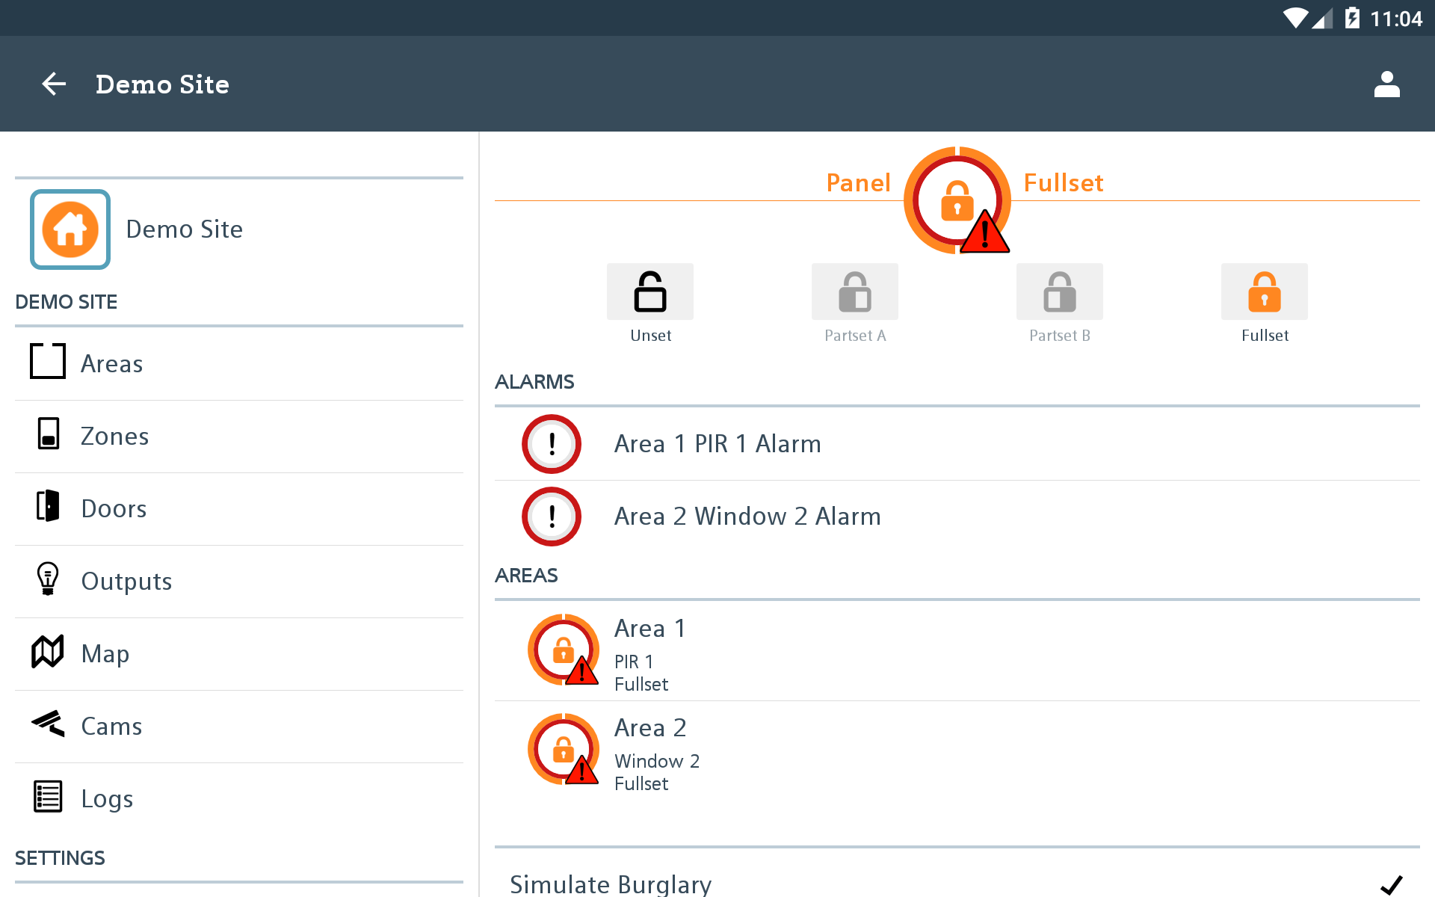Tap the Area 2 Window 2 alarm icon
This screenshot has height=897, width=1435.
552,517
